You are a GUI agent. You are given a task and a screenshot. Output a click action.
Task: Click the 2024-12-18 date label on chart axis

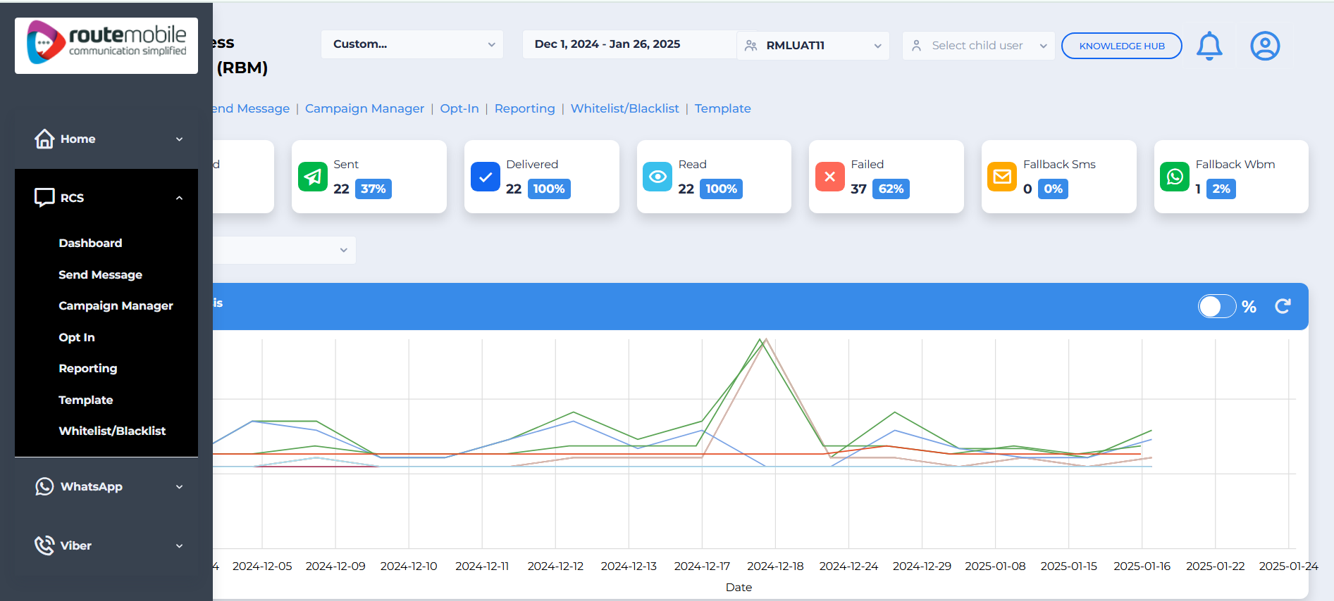775,566
